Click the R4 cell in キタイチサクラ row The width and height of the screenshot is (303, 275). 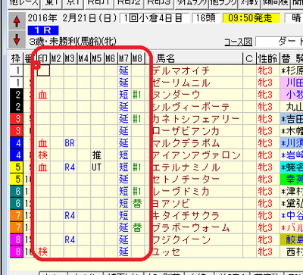pyautogui.click(x=70, y=215)
